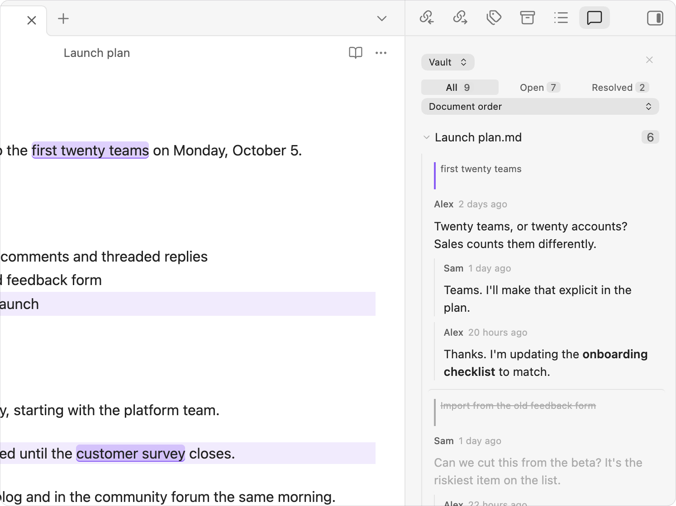Open the Document order sort dropdown
The image size is (676, 506).
click(540, 107)
